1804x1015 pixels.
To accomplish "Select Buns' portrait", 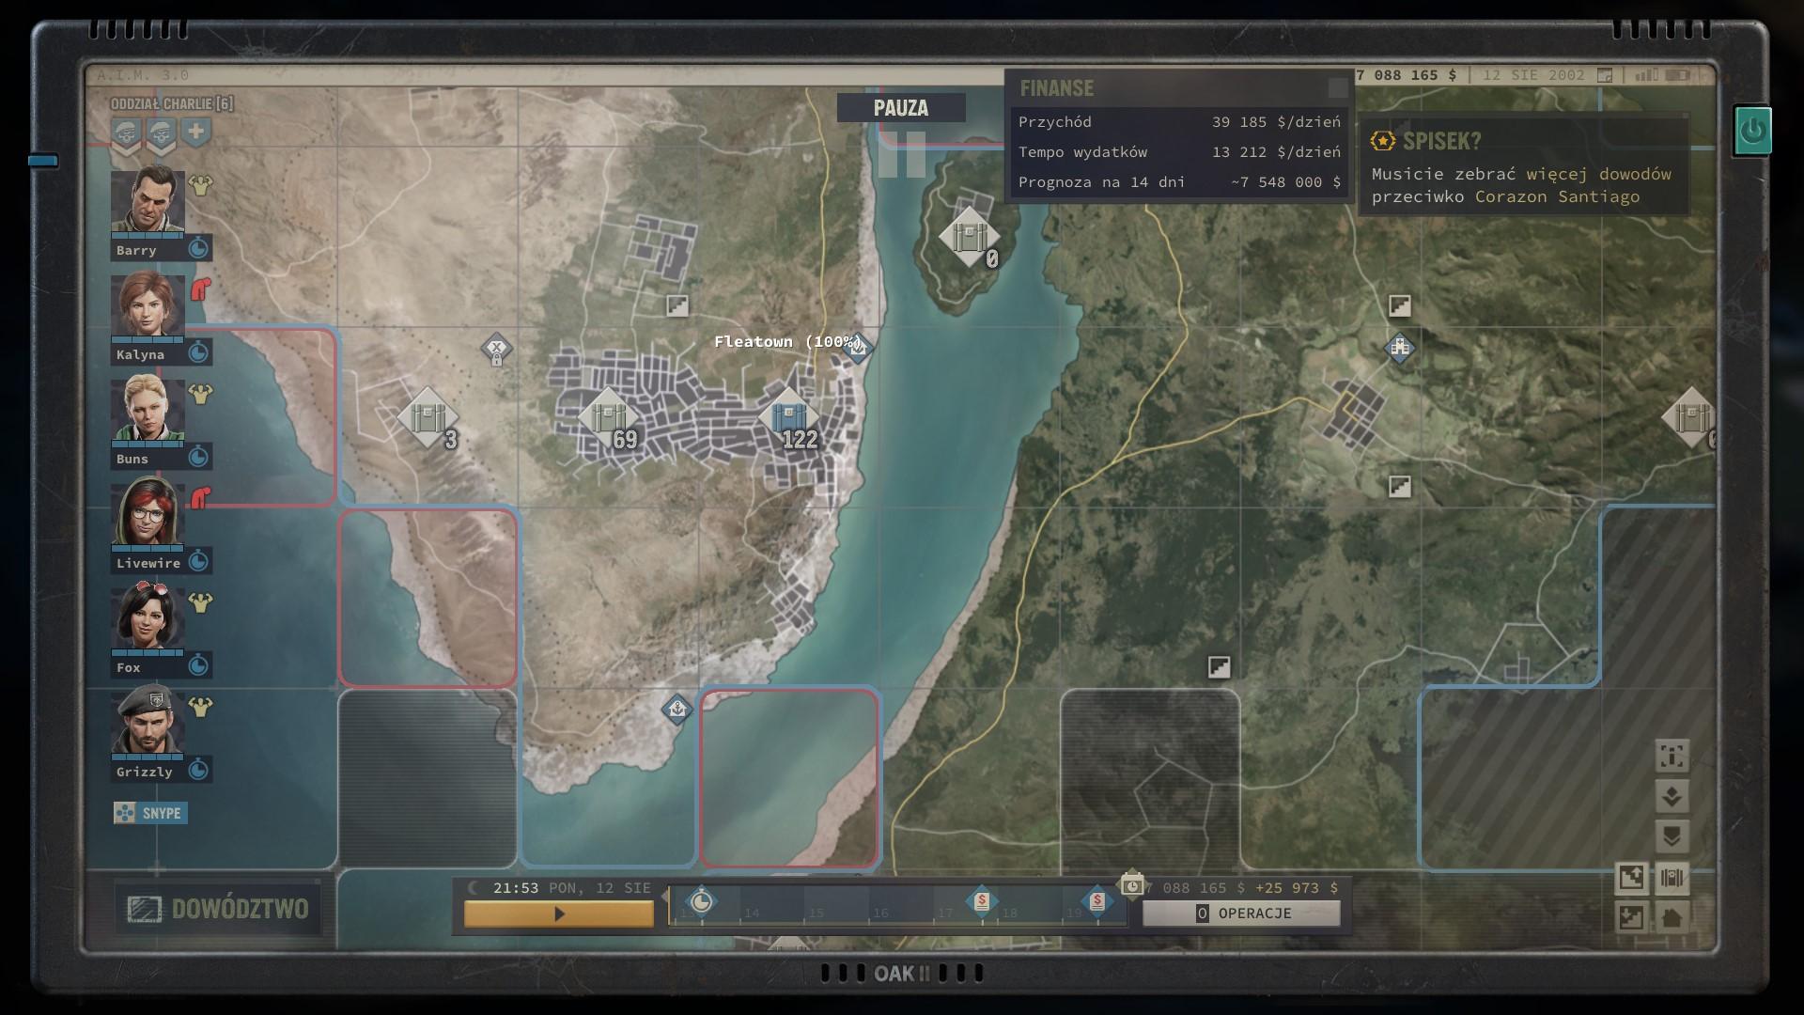I will pos(148,409).
